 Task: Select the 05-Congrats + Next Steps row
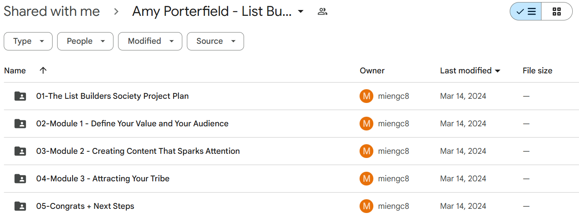pos(289,206)
